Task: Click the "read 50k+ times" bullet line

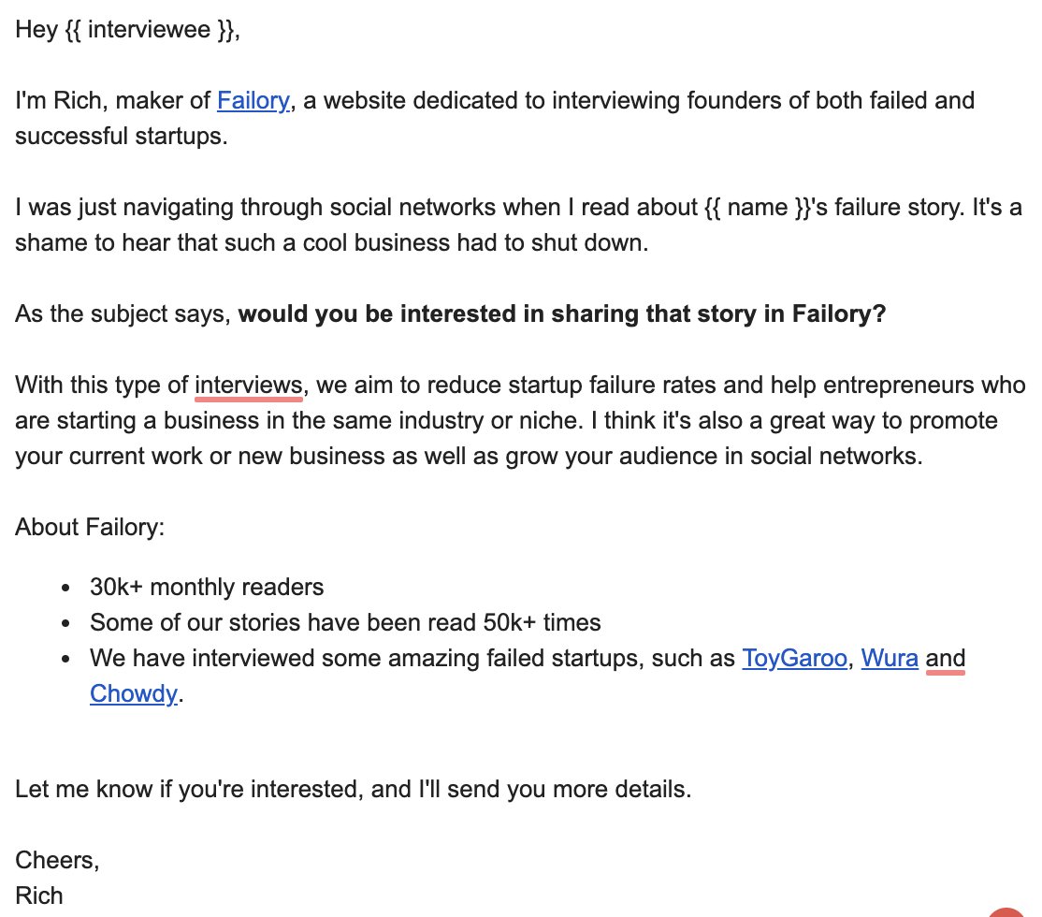Action: (345, 622)
